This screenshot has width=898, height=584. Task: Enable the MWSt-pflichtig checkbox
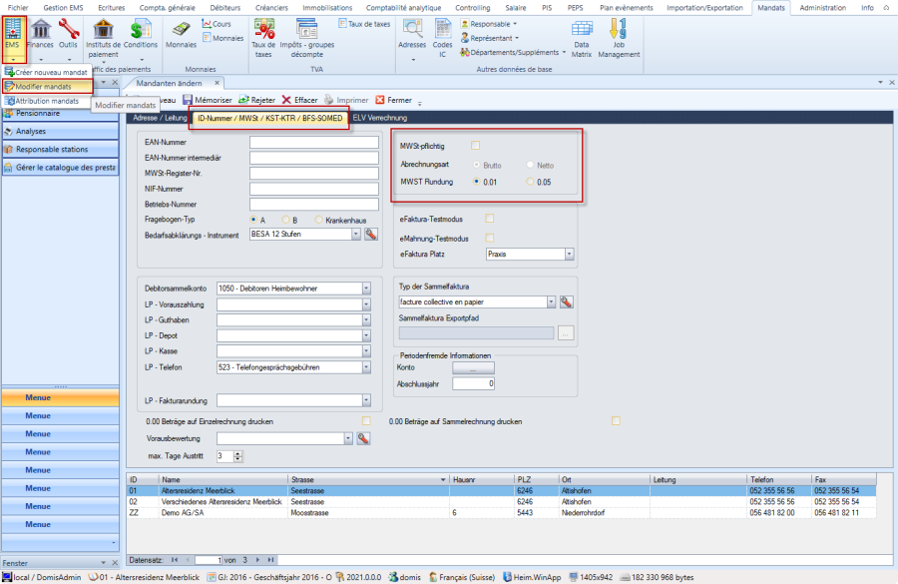[x=476, y=146]
